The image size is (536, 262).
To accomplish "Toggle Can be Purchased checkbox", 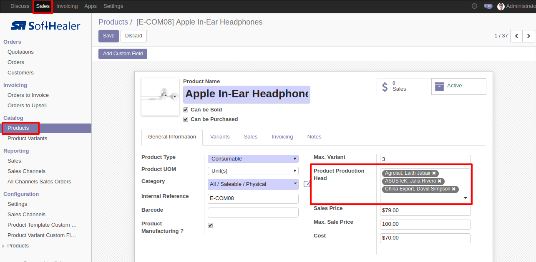I will pyautogui.click(x=186, y=119).
